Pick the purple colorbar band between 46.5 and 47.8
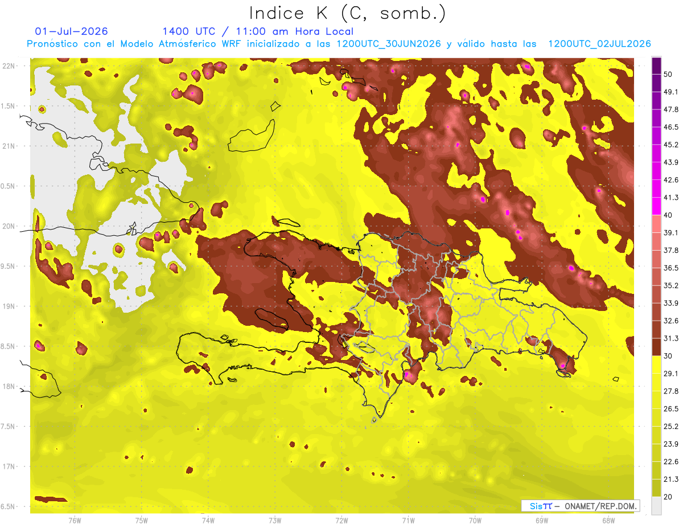The image size is (683, 528). click(656, 118)
